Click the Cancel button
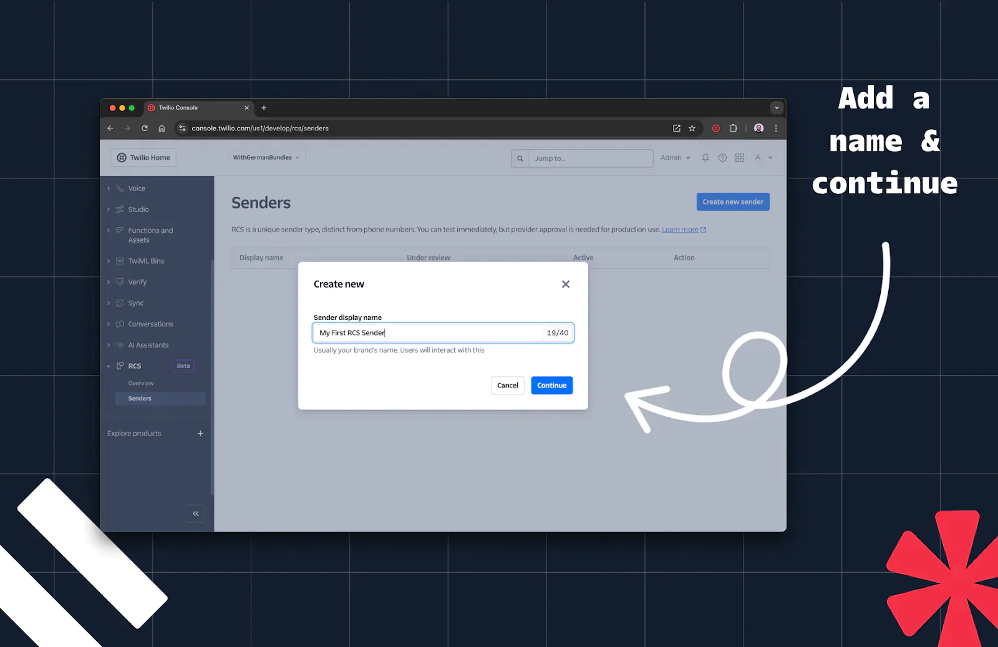998x647 pixels. pyautogui.click(x=507, y=386)
